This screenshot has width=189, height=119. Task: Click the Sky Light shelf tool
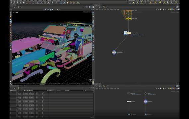pos(164,3)
